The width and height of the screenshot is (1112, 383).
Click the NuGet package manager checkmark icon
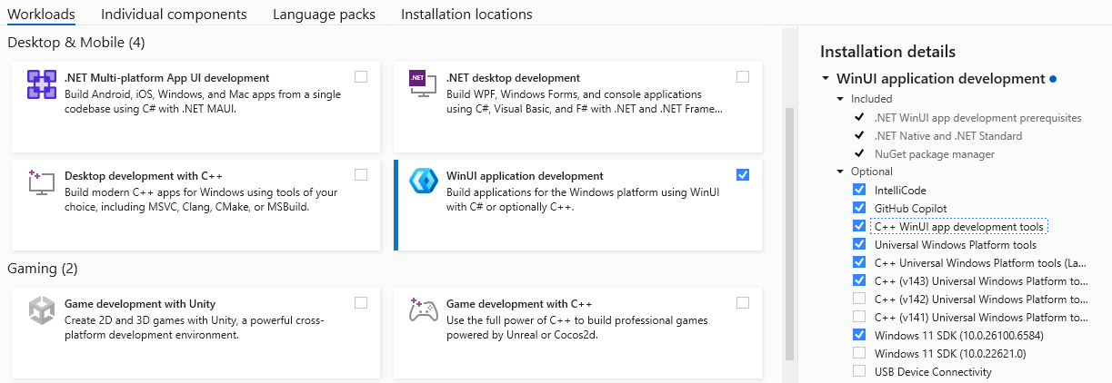point(859,153)
